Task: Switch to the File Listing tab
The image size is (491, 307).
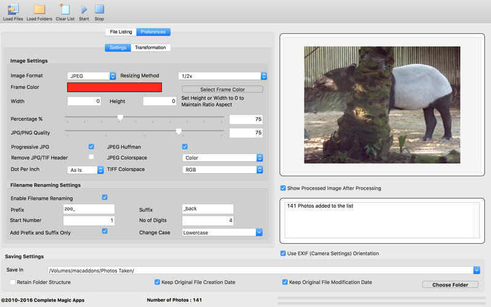Action: tap(121, 32)
